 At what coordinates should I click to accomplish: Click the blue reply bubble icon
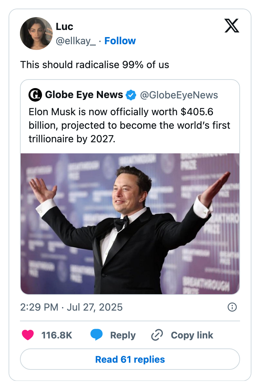point(97,335)
